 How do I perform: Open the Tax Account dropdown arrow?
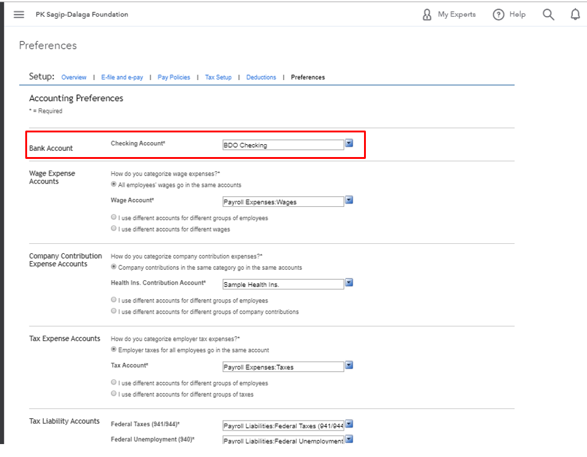coord(349,365)
